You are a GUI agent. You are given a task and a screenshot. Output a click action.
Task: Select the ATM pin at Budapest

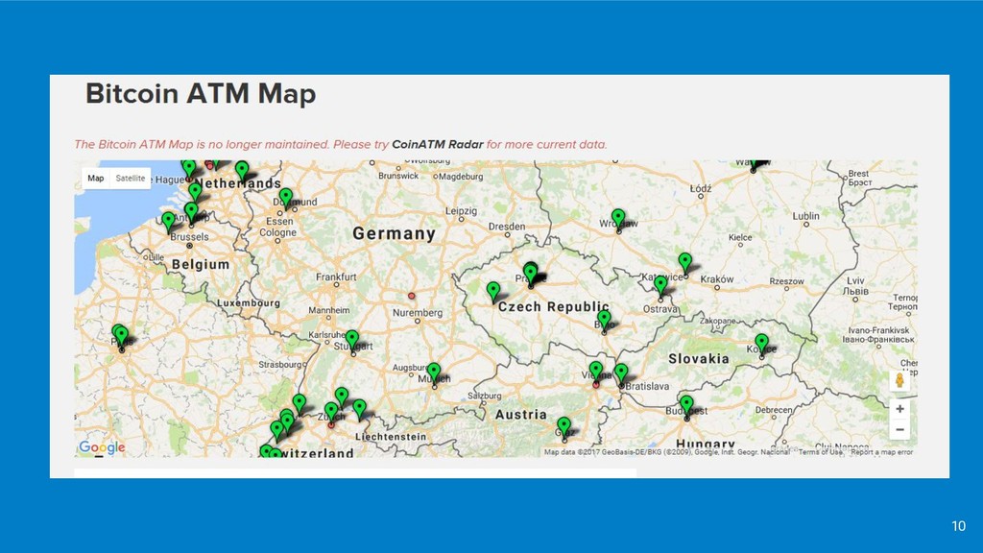click(686, 405)
